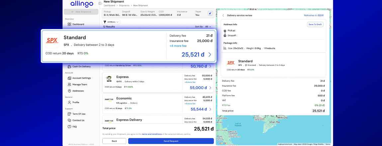Click the Term Of Use document icon

click(x=69, y=114)
